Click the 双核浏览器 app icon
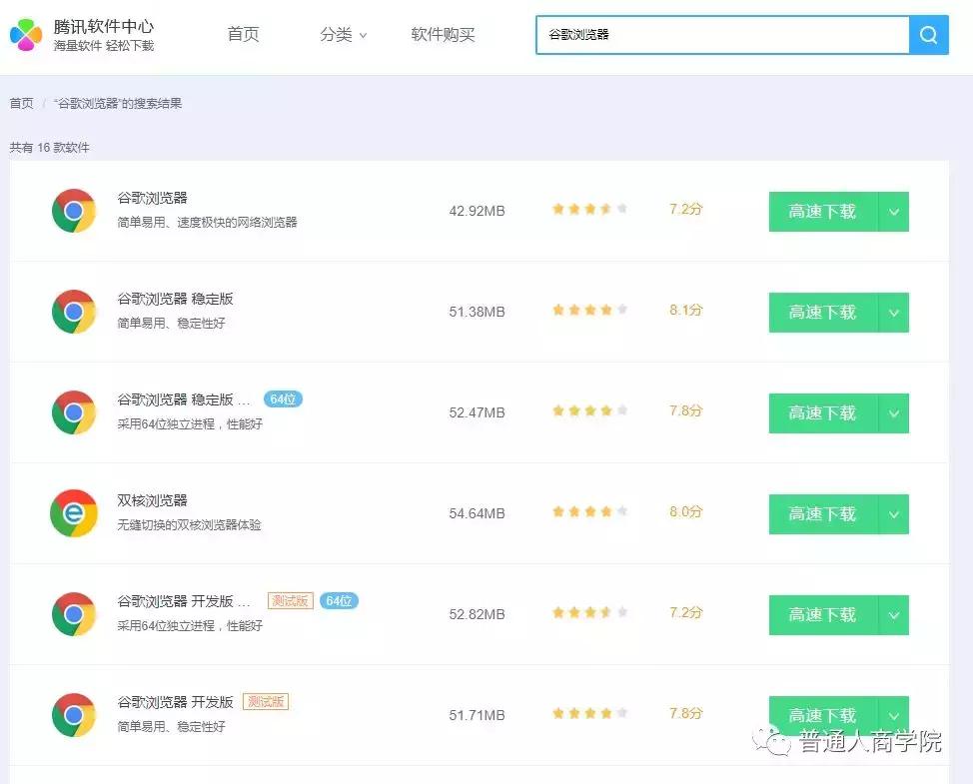This screenshot has width=973, height=784. tap(73, 513)
